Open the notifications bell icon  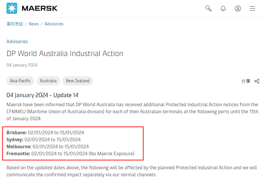(x=223, y=8)
